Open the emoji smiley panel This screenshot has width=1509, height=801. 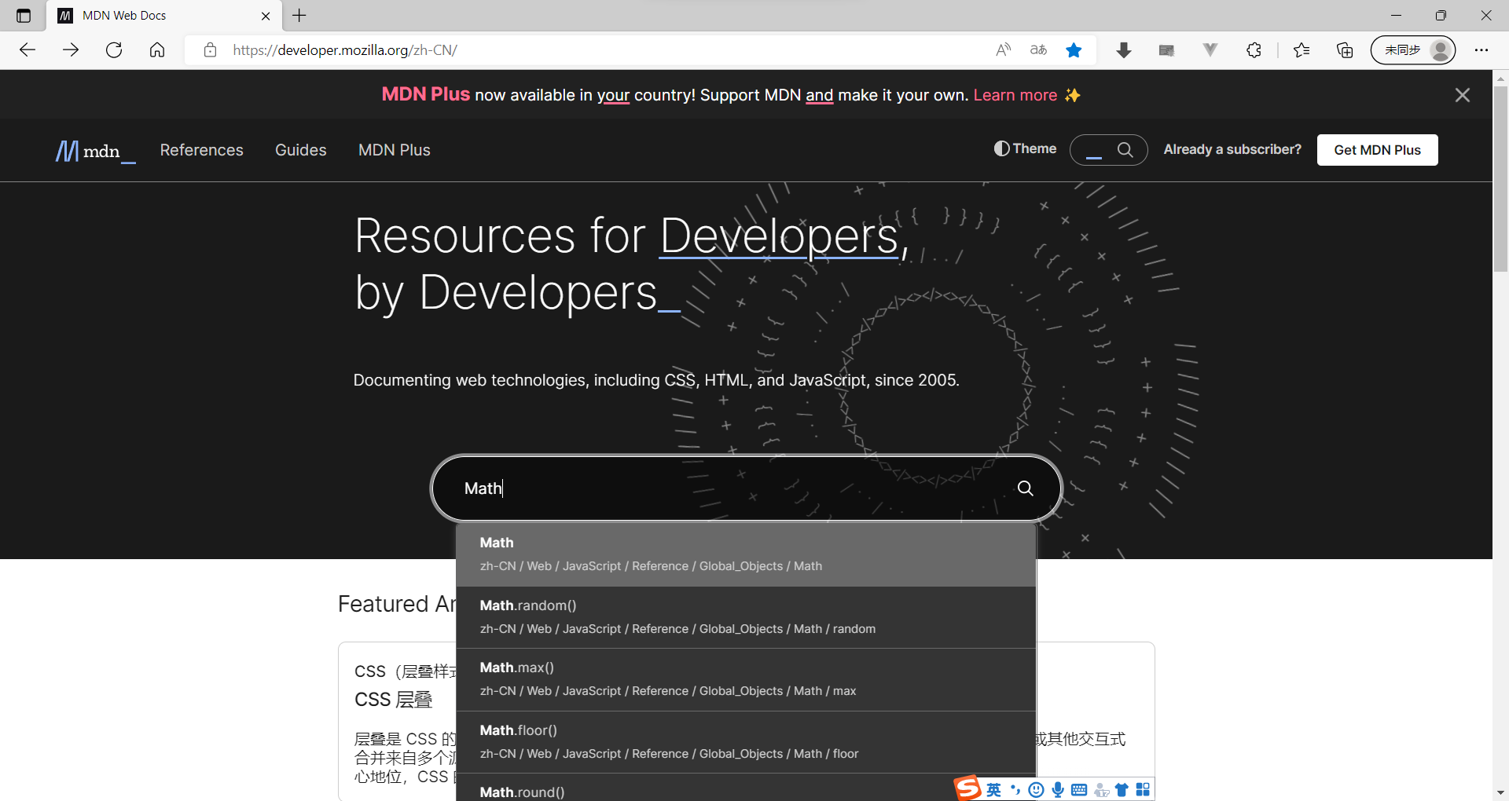(1037, 790)
